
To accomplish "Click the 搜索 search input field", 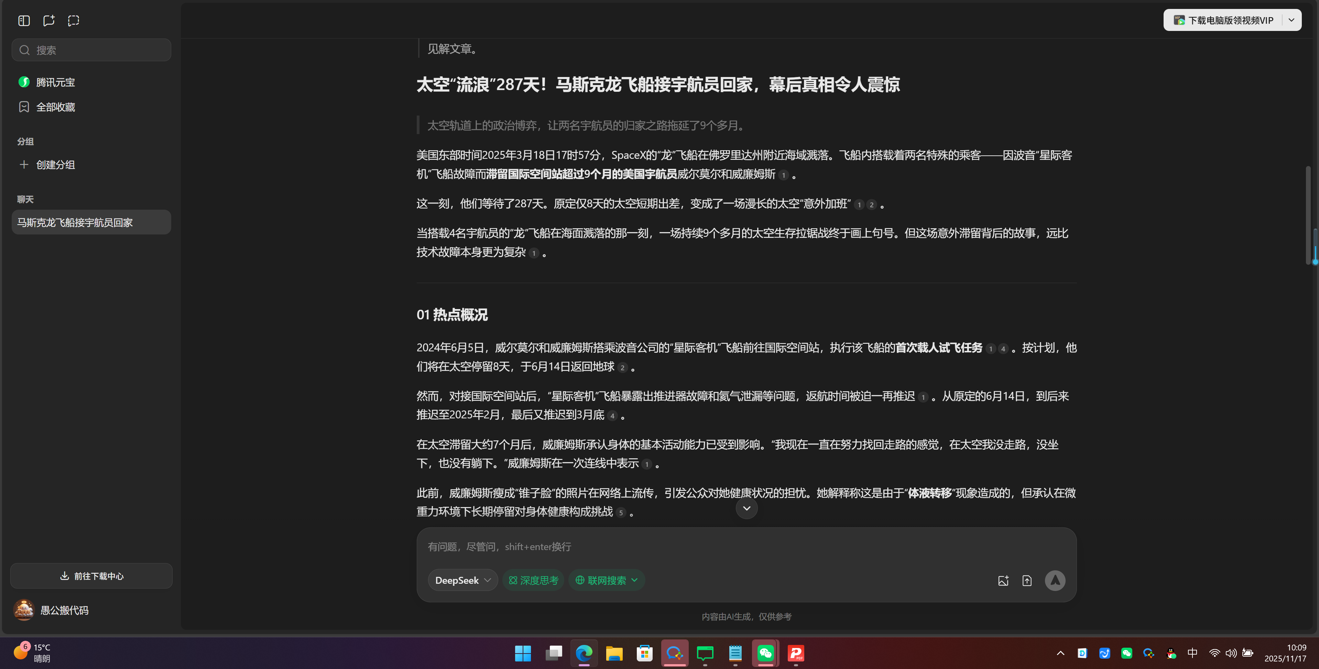I will [91, 50].
